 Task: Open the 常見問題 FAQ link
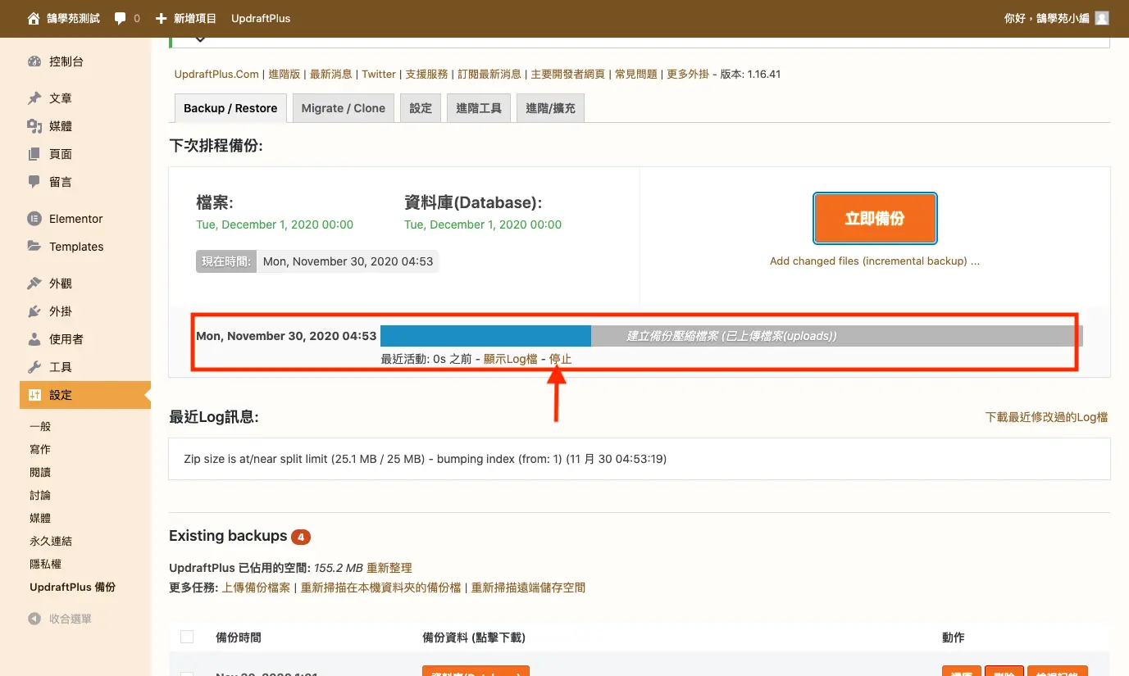[x=636, y=74]
